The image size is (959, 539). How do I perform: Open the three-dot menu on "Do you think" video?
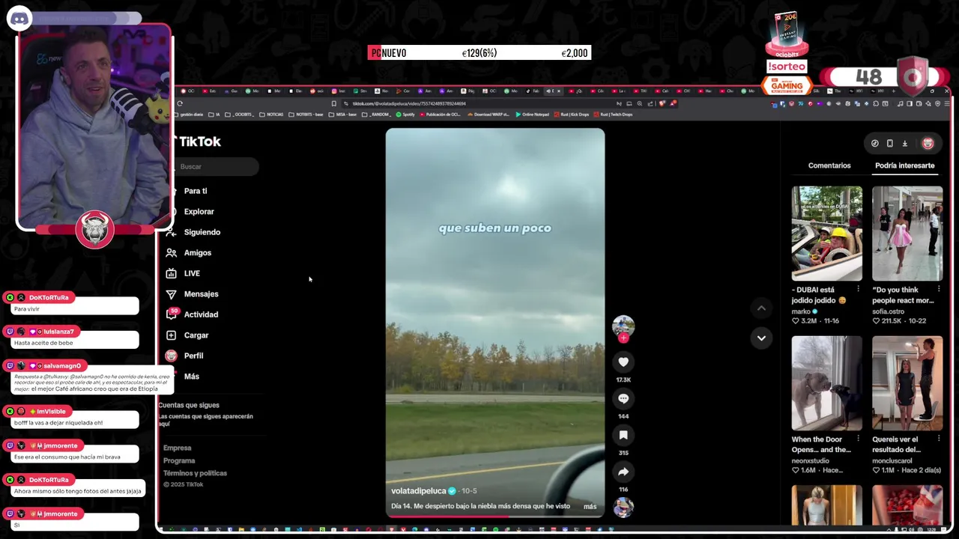(x=938, y=289)
